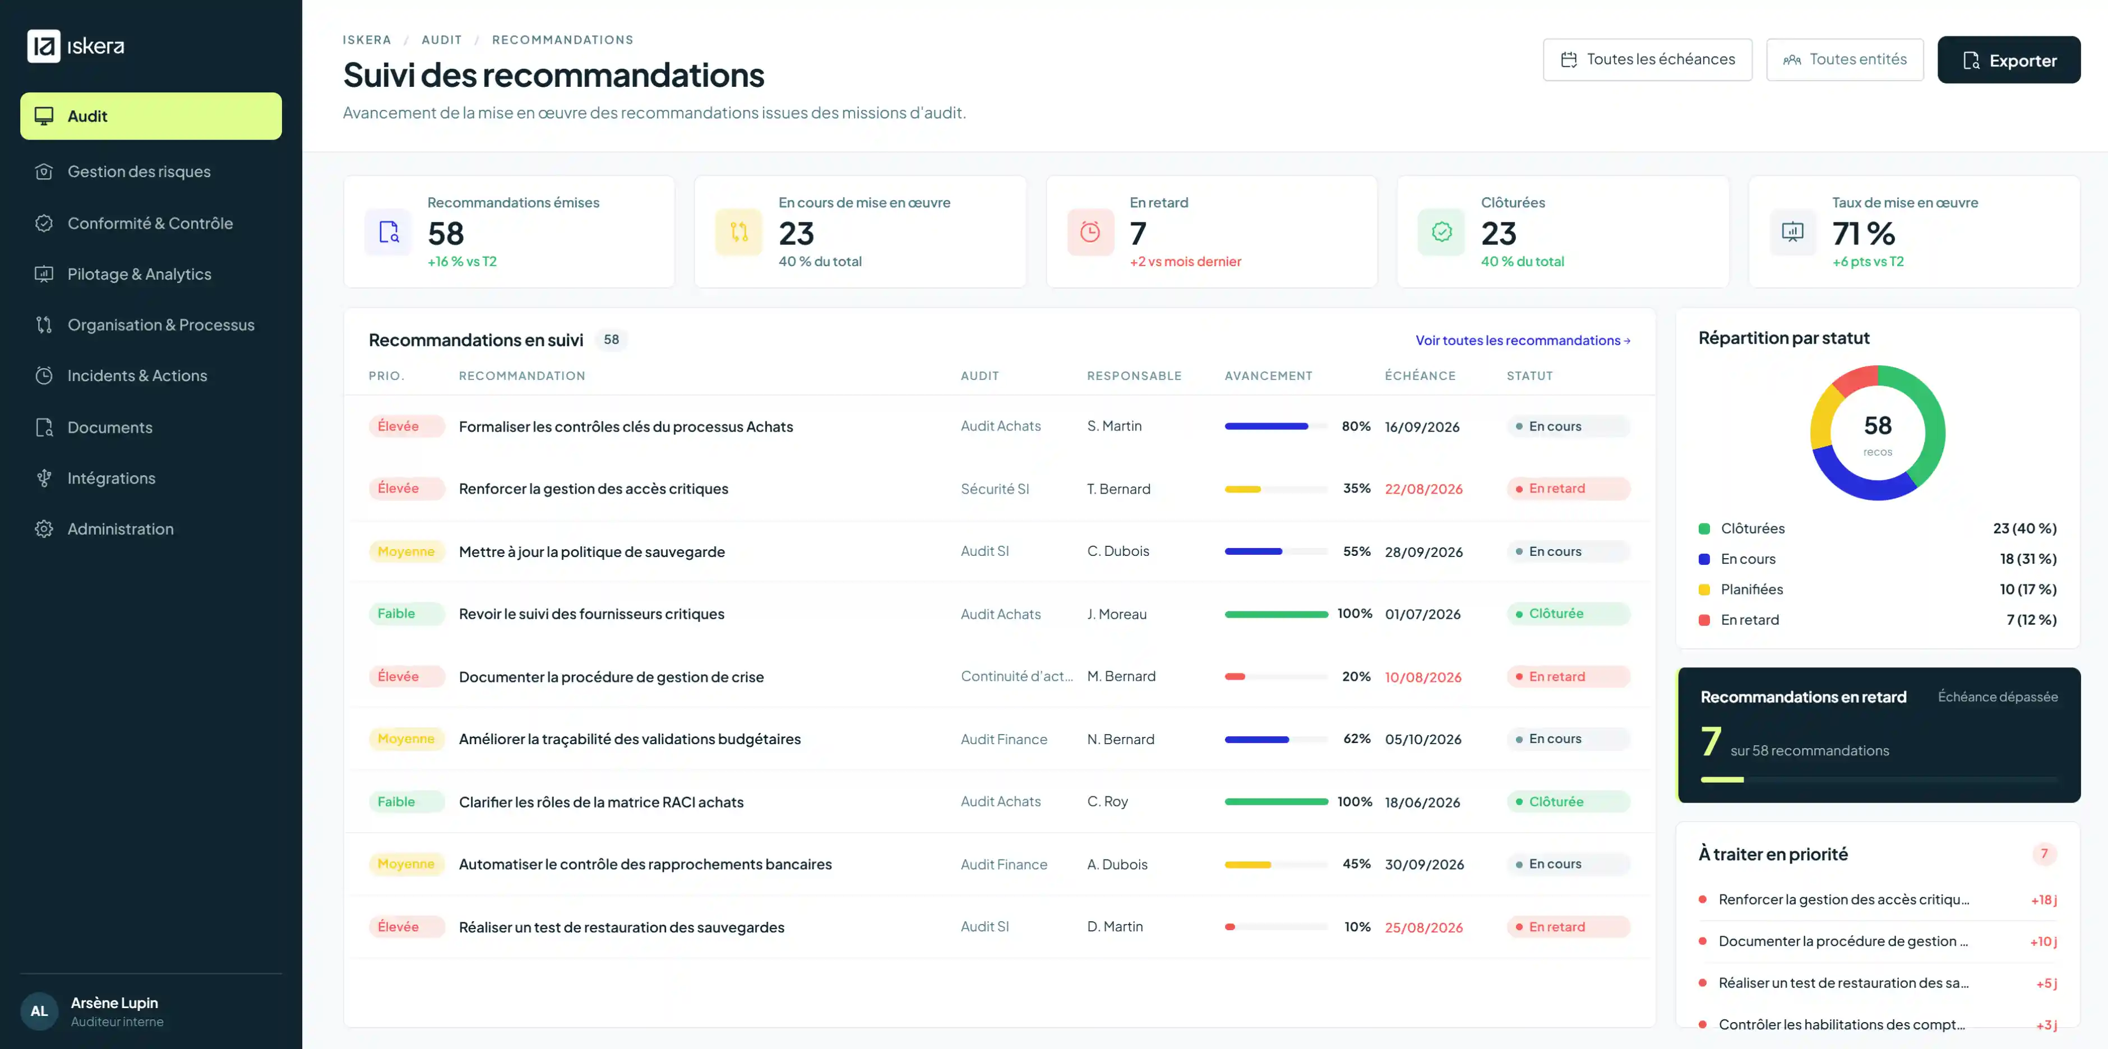
Task: Click the Administration gear icon in sidebar
Action: point(44,529)
